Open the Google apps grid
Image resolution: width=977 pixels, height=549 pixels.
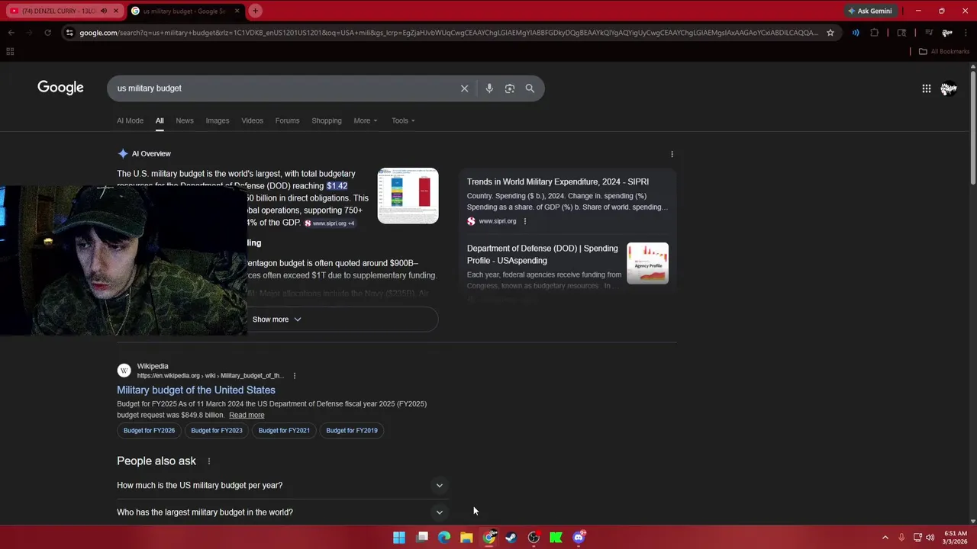(926, 88)
